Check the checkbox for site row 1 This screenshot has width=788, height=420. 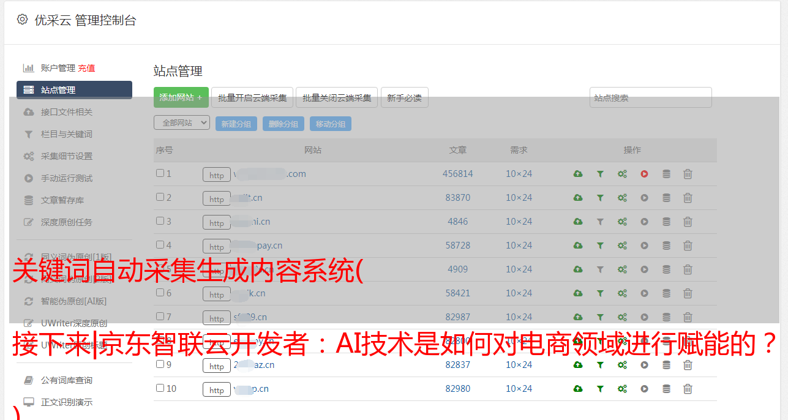click(160, 173)
